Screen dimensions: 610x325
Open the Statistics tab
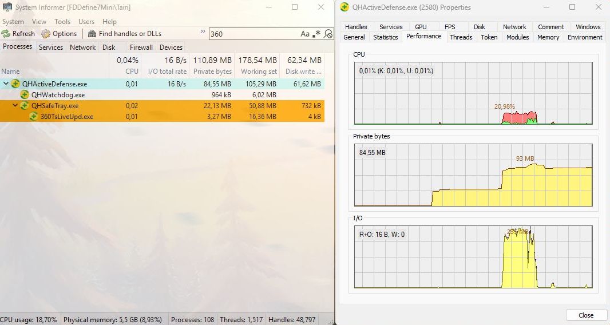coord(386,37)
